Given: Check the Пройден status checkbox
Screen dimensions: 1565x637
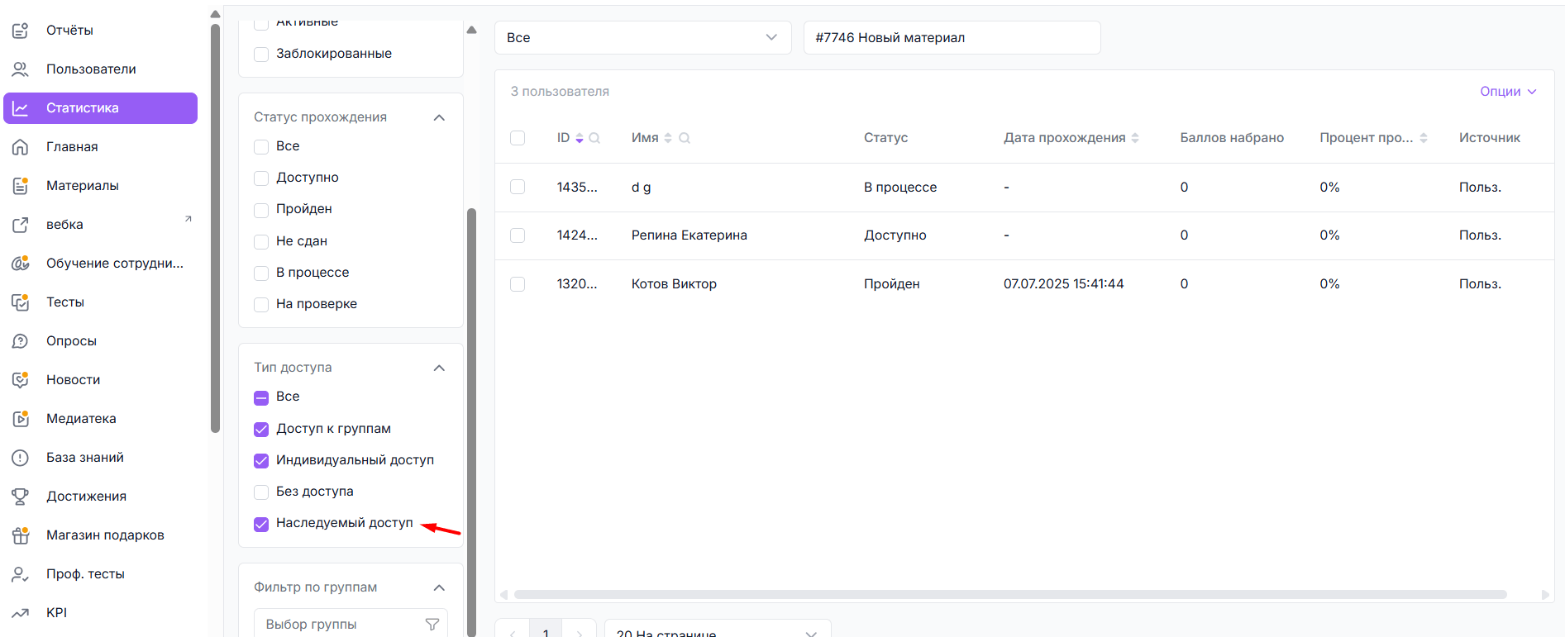Looking at the screenshot, I should (261, 210).
